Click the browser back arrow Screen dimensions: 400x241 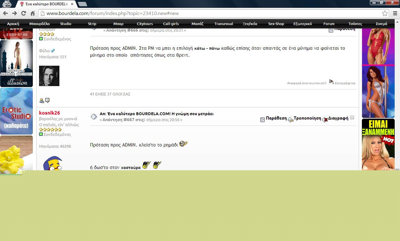pyautogui.click(x=5, y=13)
